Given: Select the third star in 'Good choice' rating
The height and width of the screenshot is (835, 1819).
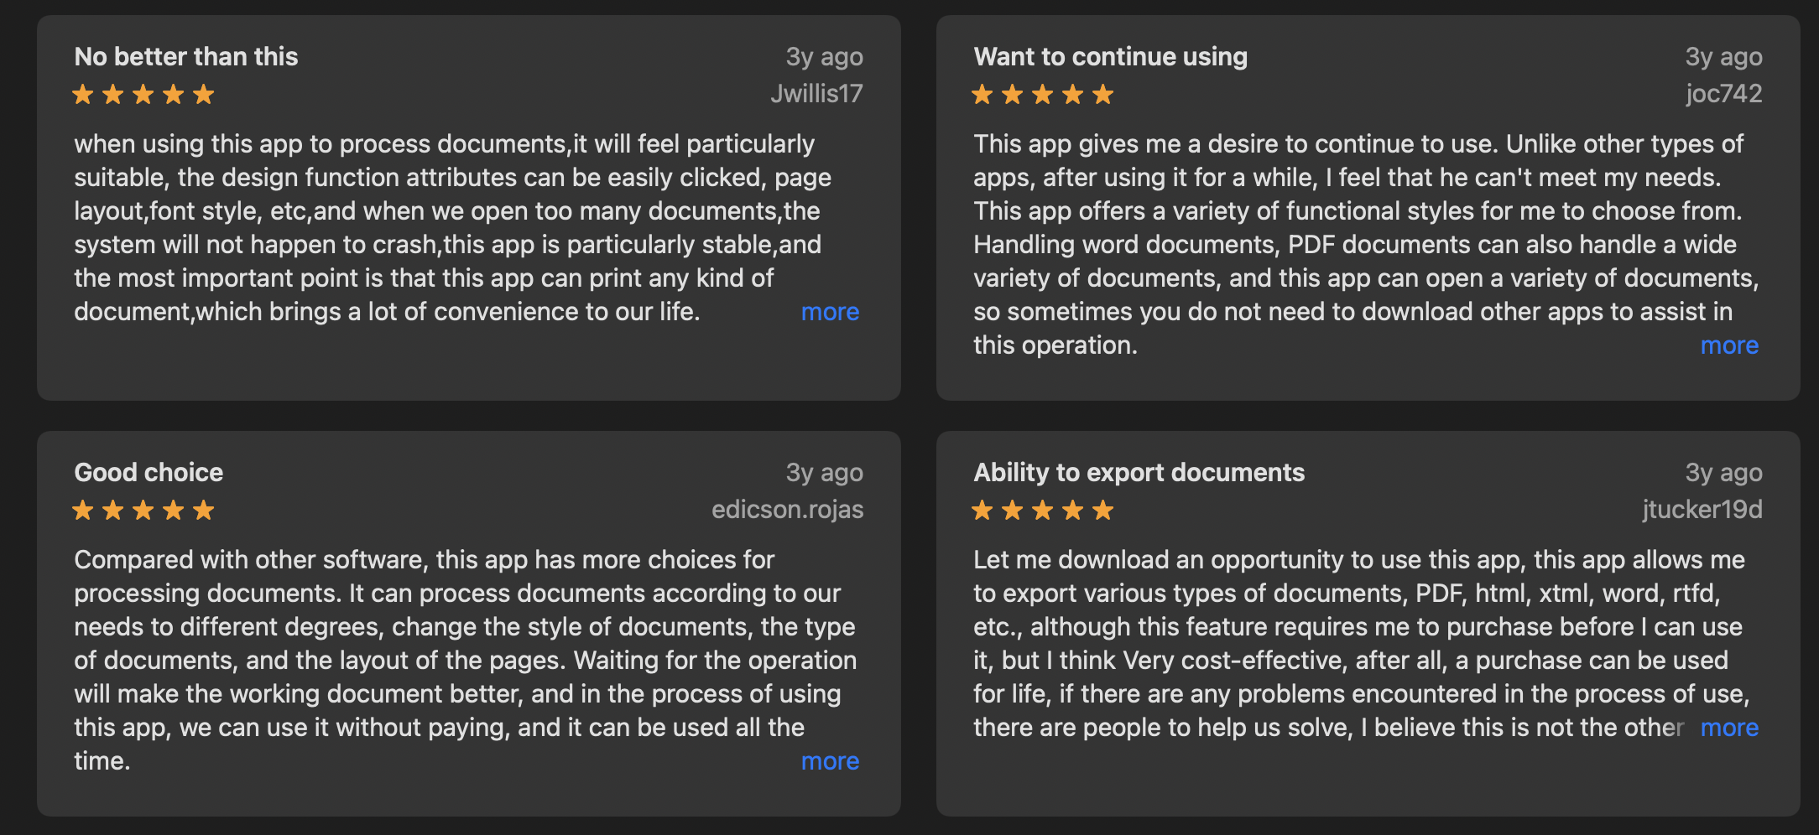Looking at the screenshot, I should coord(143,510).
